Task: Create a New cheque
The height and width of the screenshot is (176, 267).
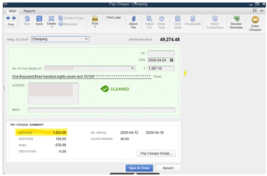Action: point(27,20)
